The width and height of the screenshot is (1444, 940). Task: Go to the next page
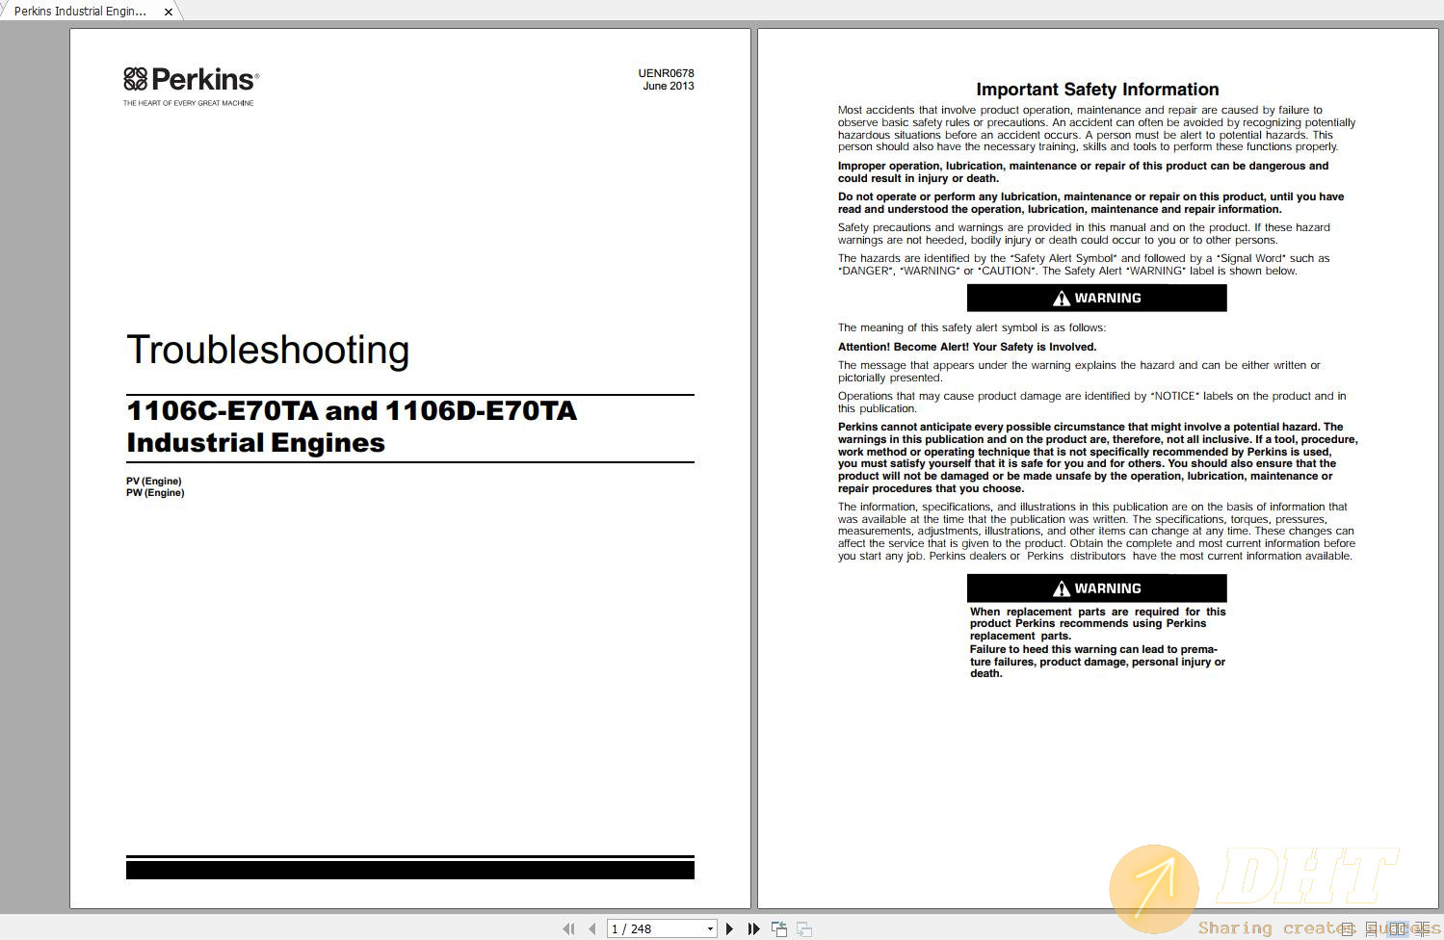(x=729, y=928)
